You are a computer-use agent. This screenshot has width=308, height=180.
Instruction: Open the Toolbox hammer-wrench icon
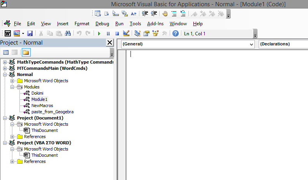[164, 33]
